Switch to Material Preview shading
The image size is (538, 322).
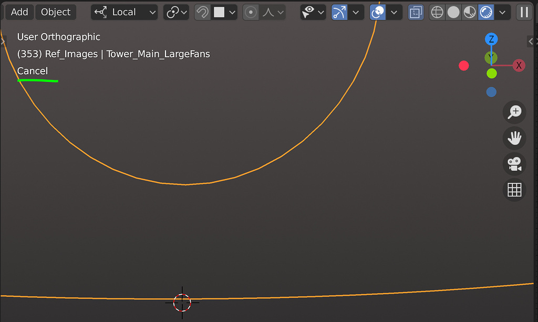[x=470, y=13]
